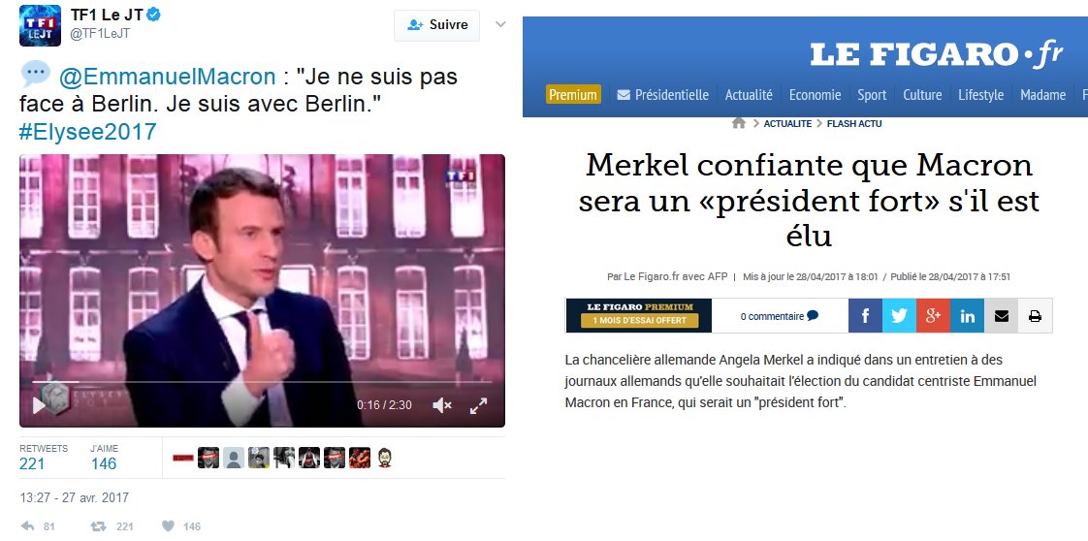This screenshot has height=541, width=1088.
Task: Share the article on LinkedIn
Action: [967, 316]
